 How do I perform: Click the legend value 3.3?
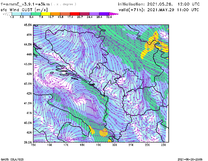point(22,17)
